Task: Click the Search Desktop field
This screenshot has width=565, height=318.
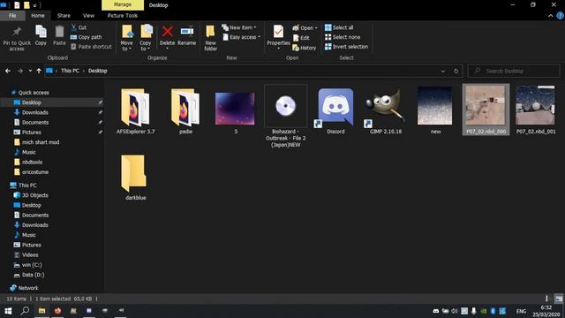Action: [514, 71]
